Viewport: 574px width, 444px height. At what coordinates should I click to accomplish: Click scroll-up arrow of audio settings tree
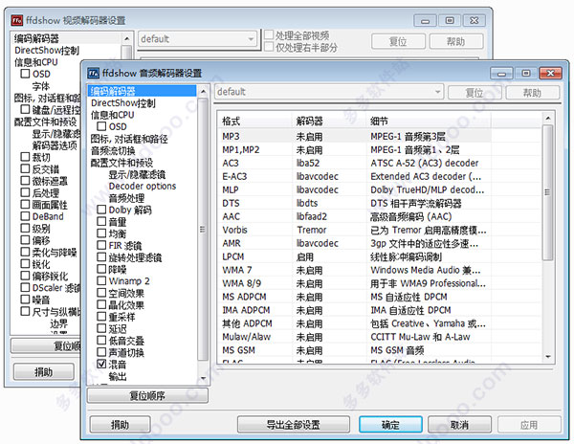point(203,91)
